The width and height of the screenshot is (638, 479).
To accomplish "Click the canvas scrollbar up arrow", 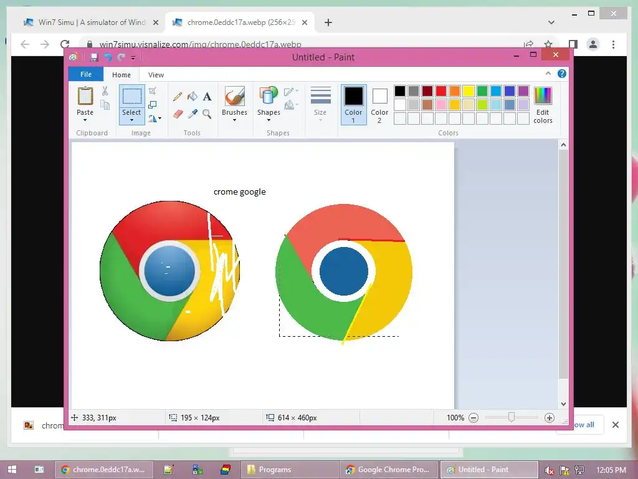I will (563, 145).
